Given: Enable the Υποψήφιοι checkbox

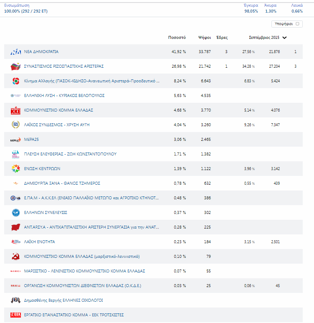Looking at the screenshot, I should pyautogui.click(x=297, y=24).
